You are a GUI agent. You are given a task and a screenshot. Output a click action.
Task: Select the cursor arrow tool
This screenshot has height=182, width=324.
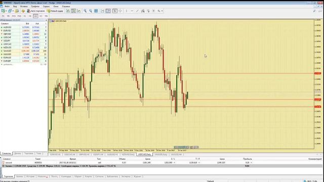point(115,11)
